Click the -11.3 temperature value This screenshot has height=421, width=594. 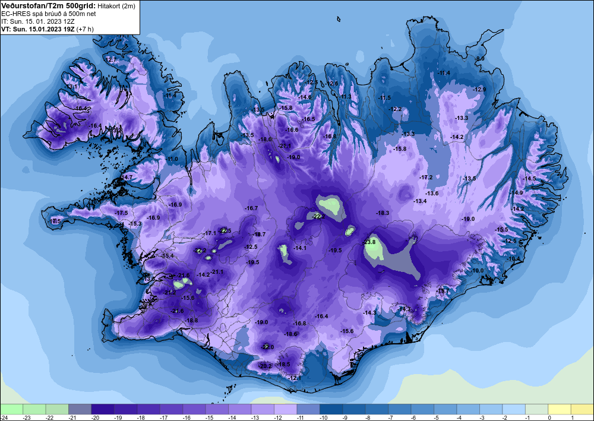click(x=346, y=97)
